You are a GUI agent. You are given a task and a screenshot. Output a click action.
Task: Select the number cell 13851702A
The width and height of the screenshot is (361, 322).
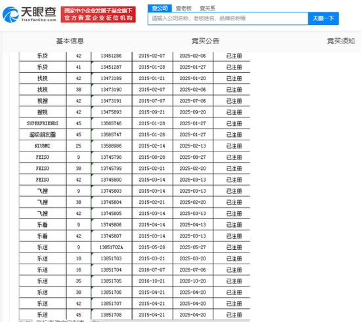point(112,247)
